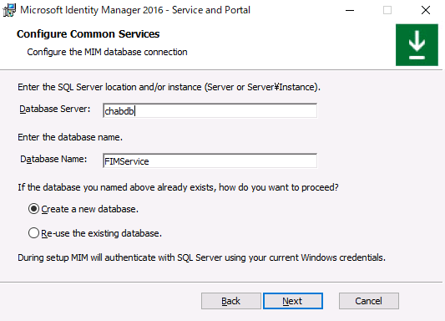
Task: Click the SQL Server location instruction text
Action: point(169,87)
